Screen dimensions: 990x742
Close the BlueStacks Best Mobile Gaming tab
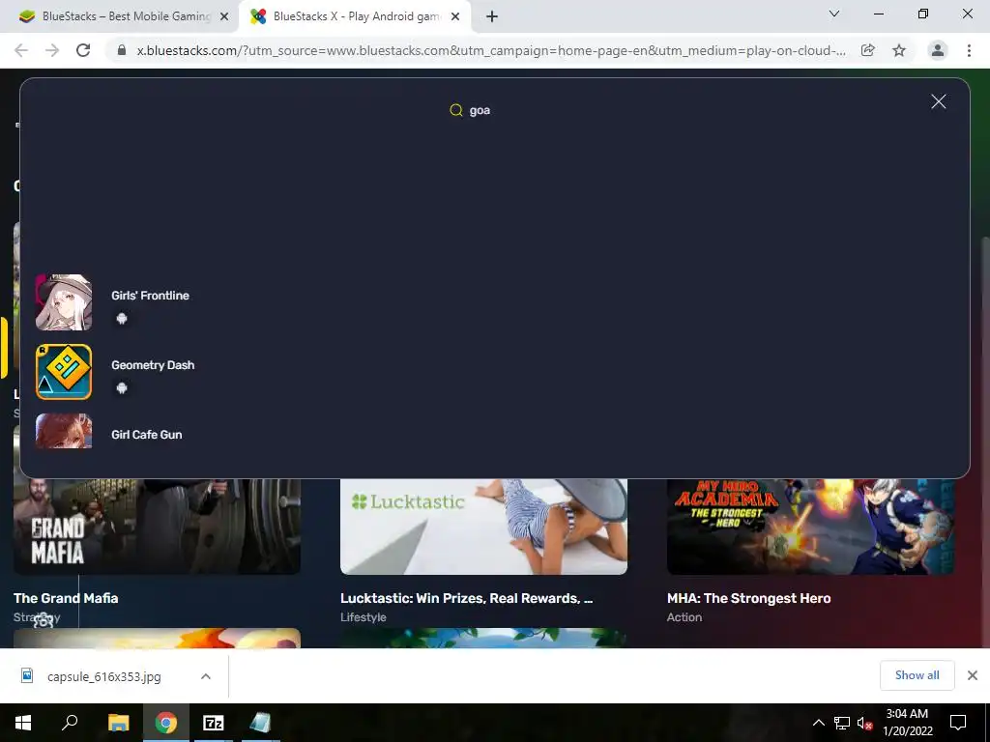tap(223, 16)
